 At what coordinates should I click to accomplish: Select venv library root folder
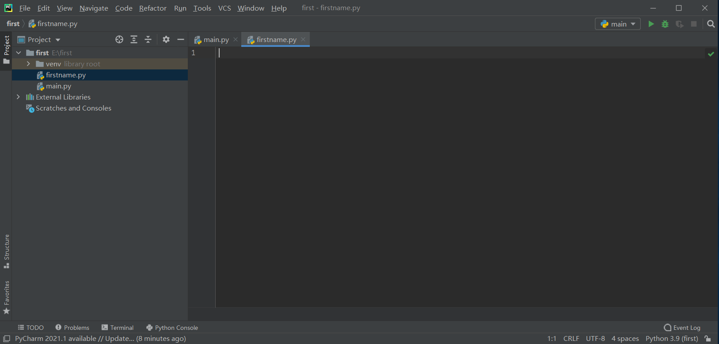(100, 64)
